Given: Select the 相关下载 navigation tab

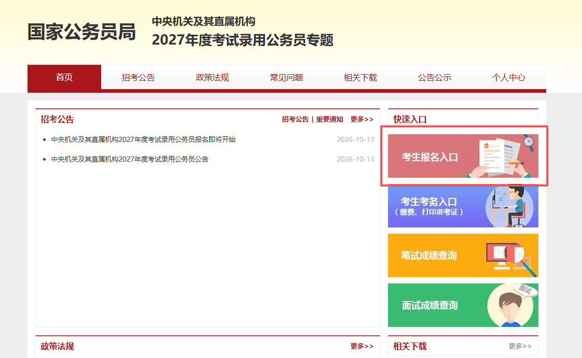Looking at the screenshot, I should [x=361, y=78].
